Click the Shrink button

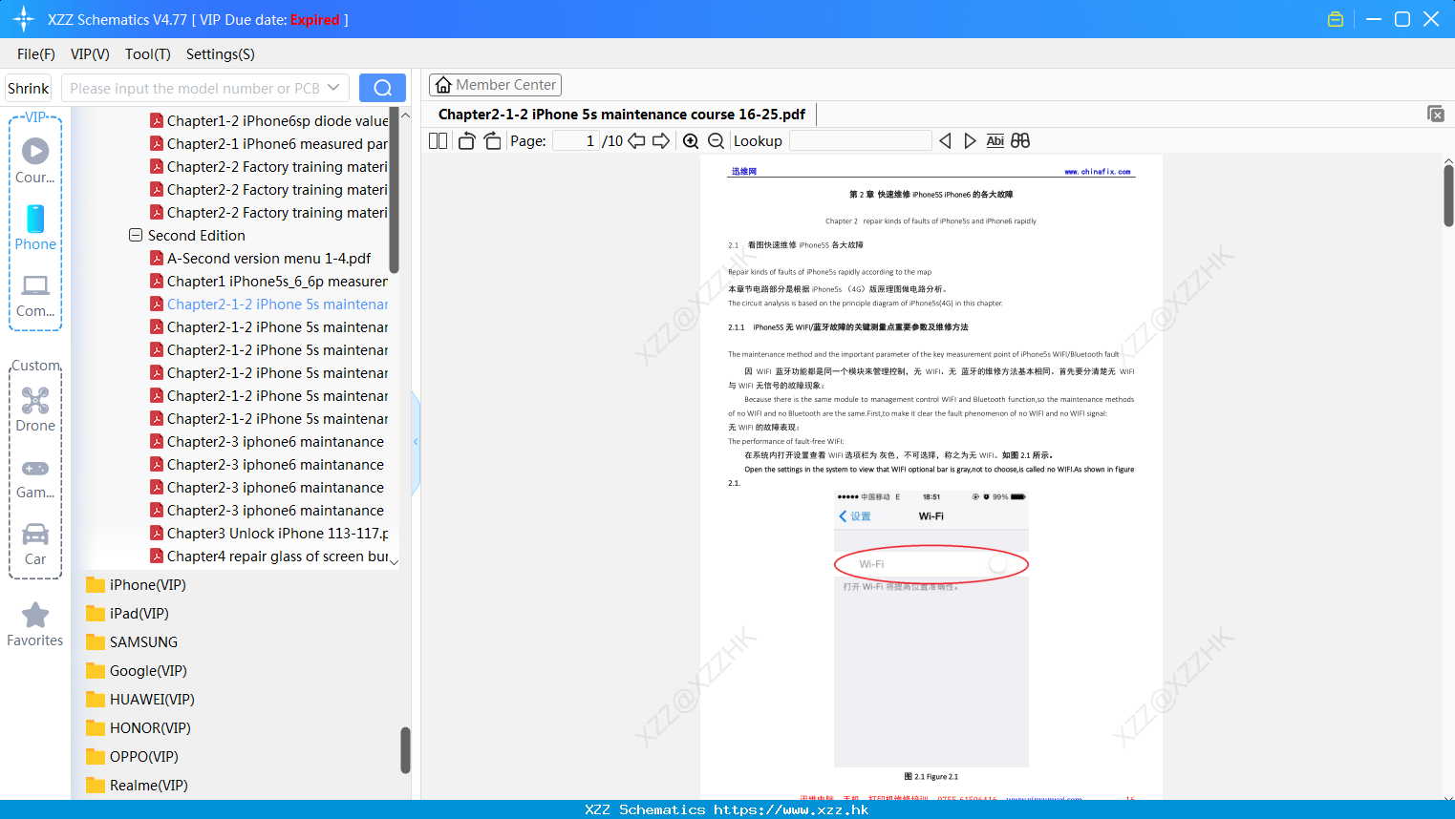point(28,88)
